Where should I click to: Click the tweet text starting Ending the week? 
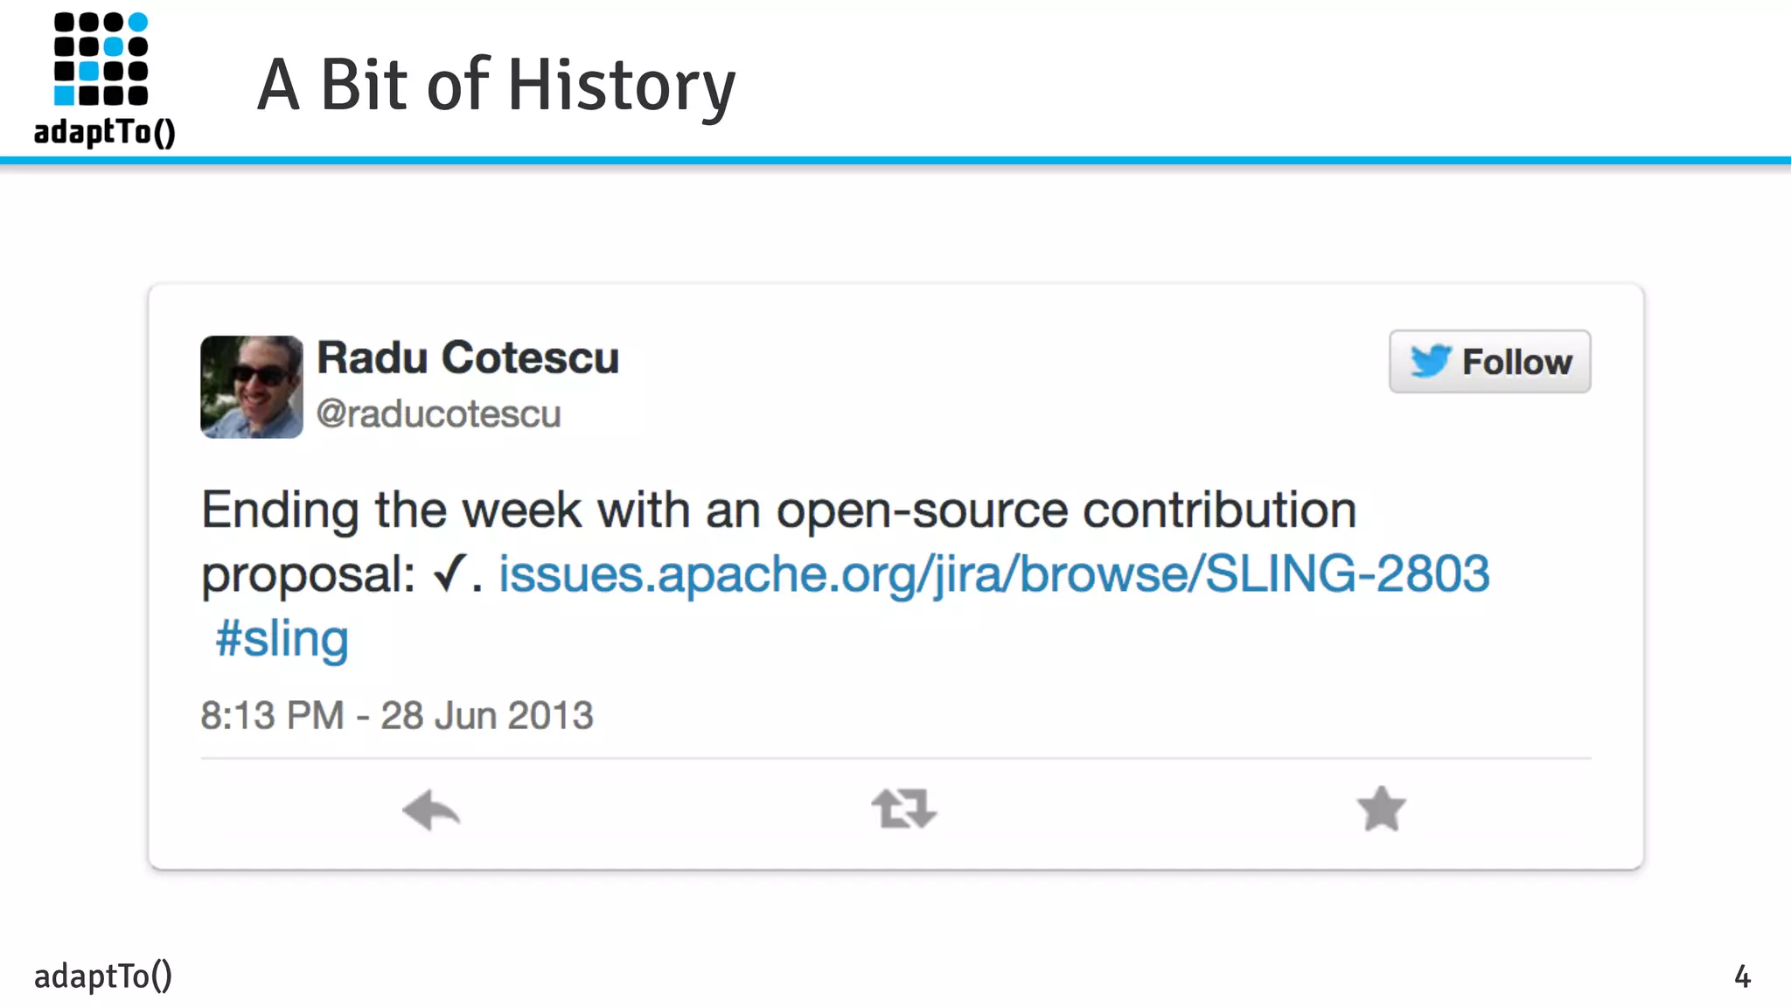click(778, 510)
